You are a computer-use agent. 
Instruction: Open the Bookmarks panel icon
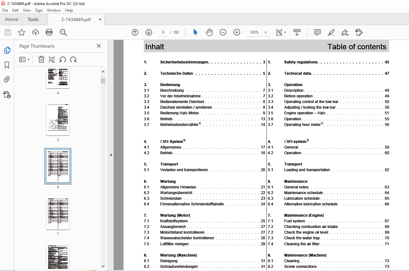click(7, 65)
